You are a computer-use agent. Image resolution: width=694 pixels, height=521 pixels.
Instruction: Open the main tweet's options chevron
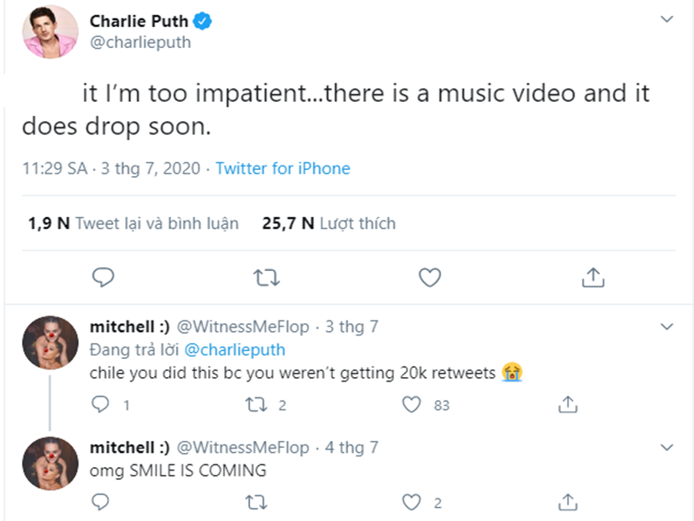[x=667, y=18]
